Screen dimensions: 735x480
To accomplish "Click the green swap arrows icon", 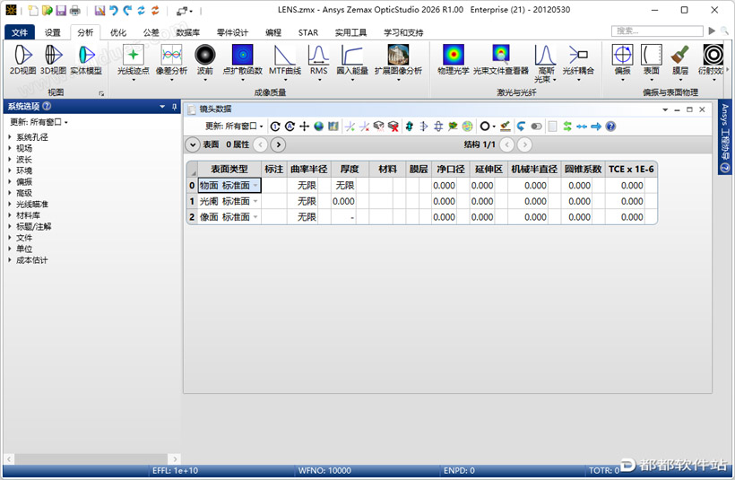I will pos(567,127).
